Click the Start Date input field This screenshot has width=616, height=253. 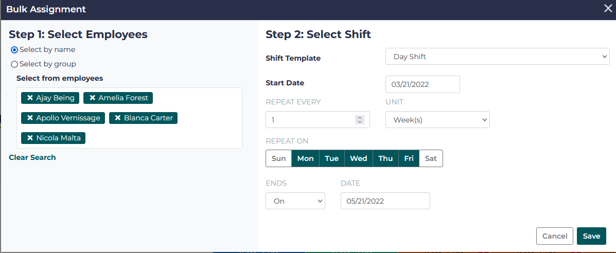pyautogui.click(x=422, y=84)
